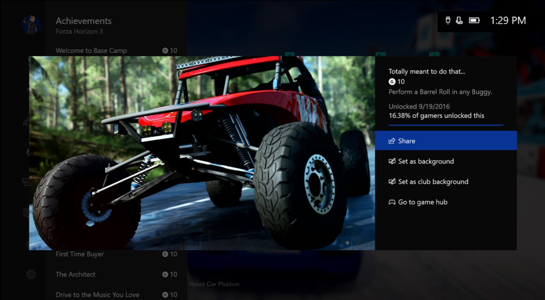Select the Share menu option
The image size is (545, 300).
pos(446,140)
